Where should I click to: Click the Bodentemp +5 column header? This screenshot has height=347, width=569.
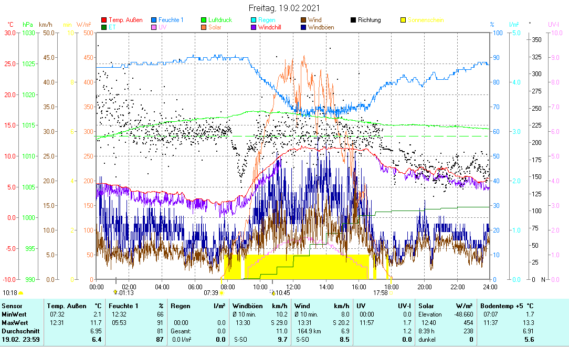[500, 306]
